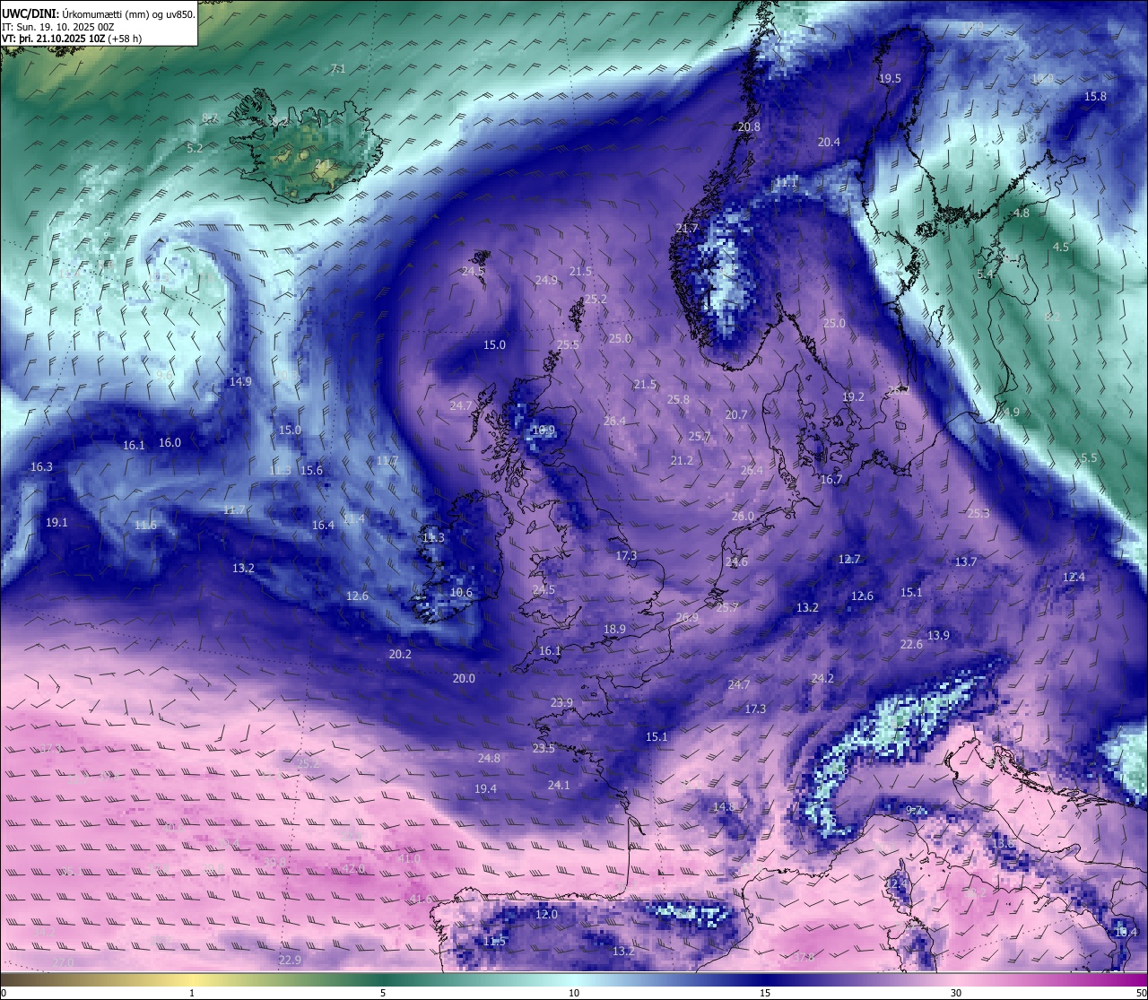Click the 24.1 value off western France
This screenshot has height=1000, width=1148.
[x=559, y=785]
